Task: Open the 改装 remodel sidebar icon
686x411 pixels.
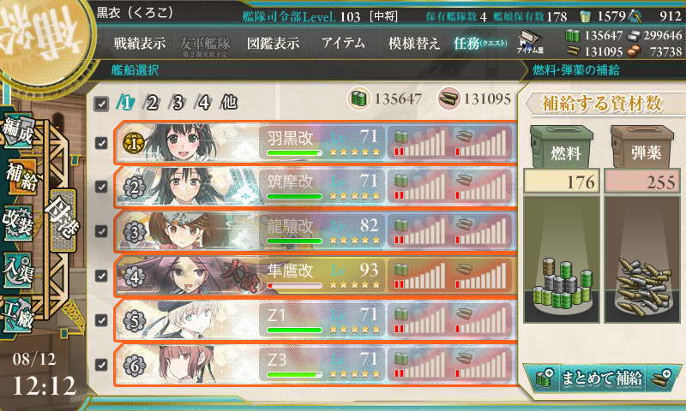Action: click(x=18, y=223)
